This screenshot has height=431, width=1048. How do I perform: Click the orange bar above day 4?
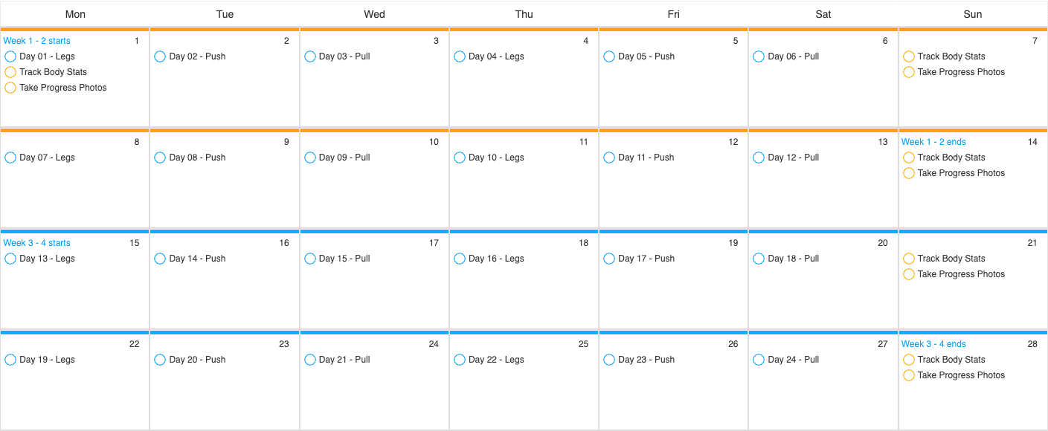point(524,30)
